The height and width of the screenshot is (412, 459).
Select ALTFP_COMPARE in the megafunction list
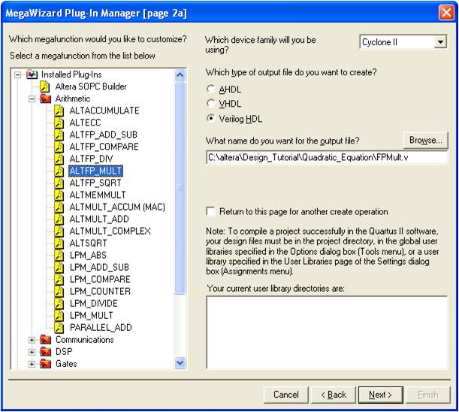104,147
